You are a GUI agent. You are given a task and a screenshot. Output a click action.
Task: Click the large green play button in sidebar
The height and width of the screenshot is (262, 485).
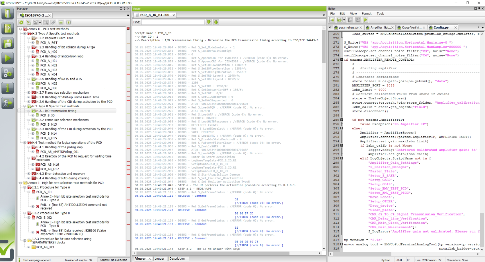click(x=8, y=58)
